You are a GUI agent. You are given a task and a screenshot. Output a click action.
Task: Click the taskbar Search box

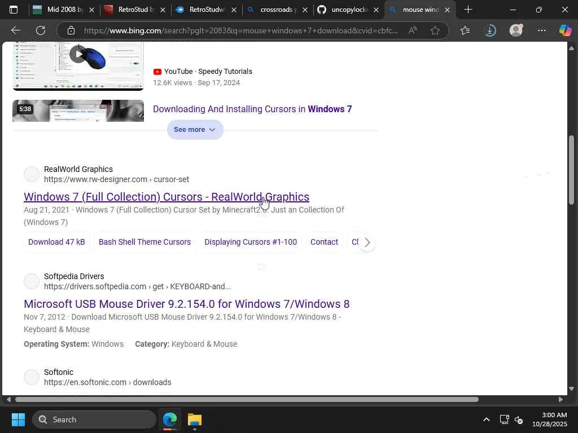click(94, 419)
